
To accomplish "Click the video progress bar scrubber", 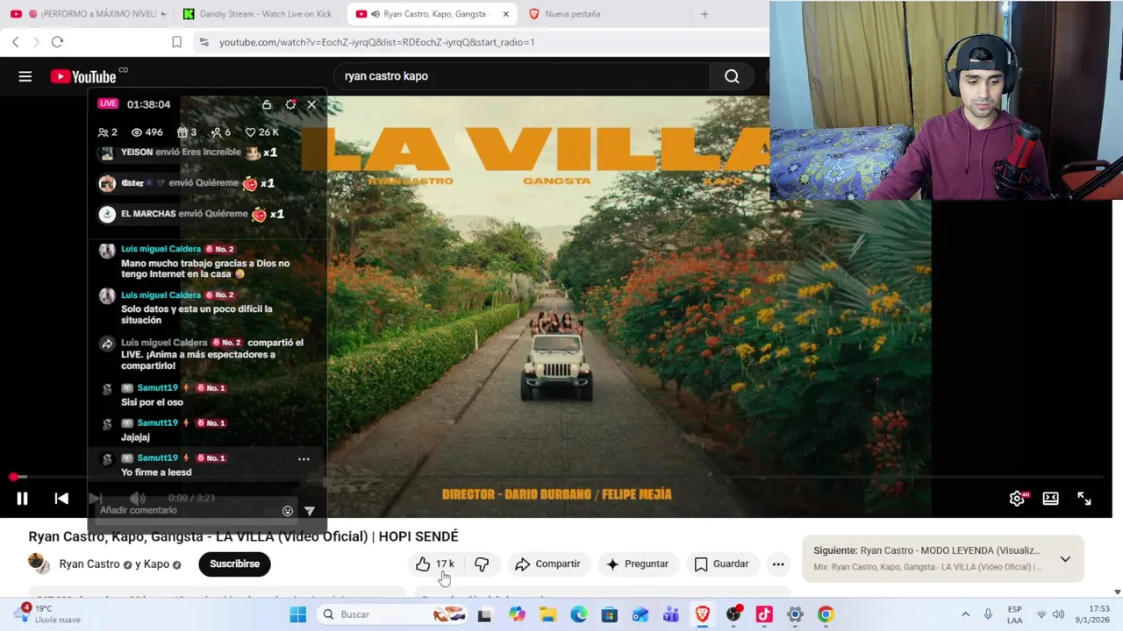I will (14, 477).
